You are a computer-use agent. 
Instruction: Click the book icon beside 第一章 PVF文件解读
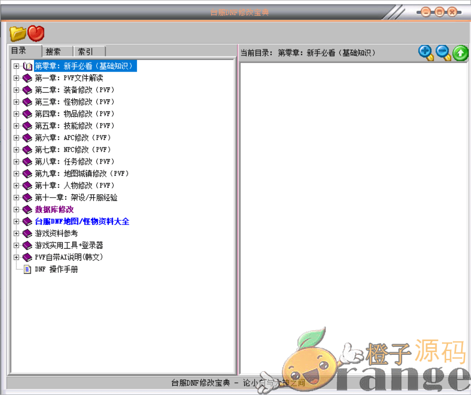click(27, 78)
